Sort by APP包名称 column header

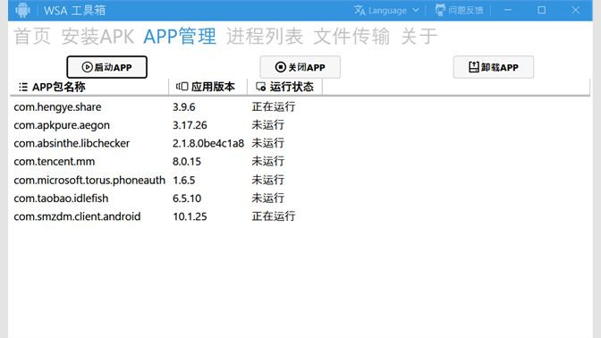coord(89,87)
